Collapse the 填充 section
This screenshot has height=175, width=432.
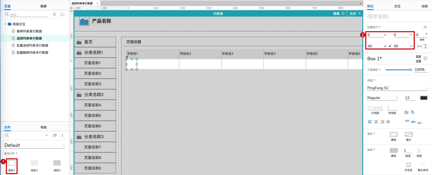click(x=372, y=134)
